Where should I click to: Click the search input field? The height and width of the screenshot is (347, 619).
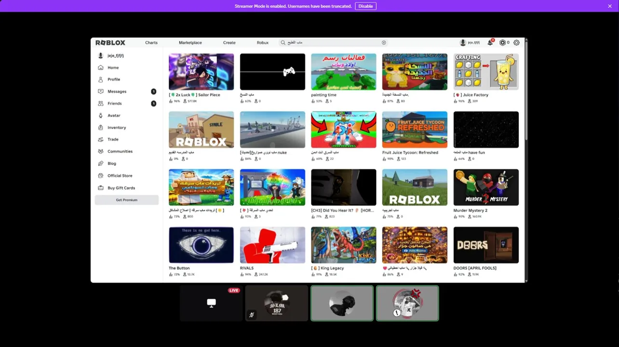click(333, 42)
